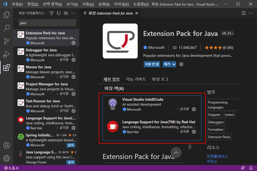Open the 실행(R) menu

(x=104, y=4)
